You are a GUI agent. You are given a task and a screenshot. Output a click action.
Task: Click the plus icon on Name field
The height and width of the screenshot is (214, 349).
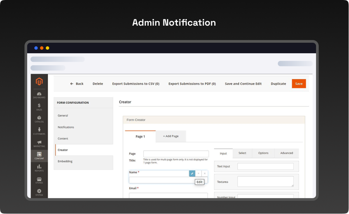[198, 173]
